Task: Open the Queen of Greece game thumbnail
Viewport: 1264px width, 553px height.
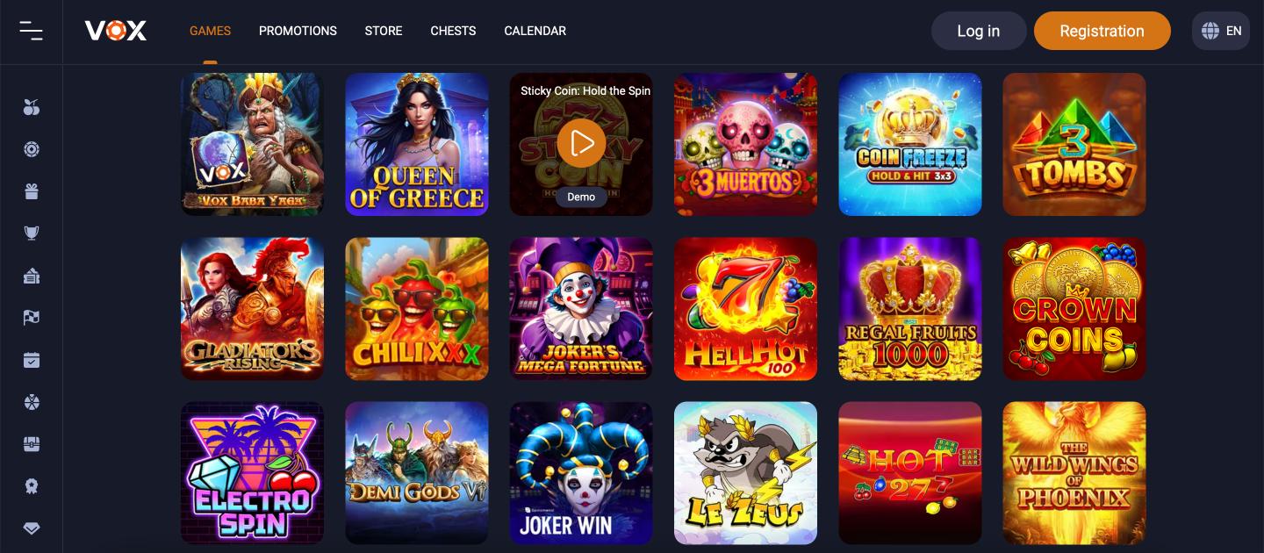Action: (x=417, y=144)
